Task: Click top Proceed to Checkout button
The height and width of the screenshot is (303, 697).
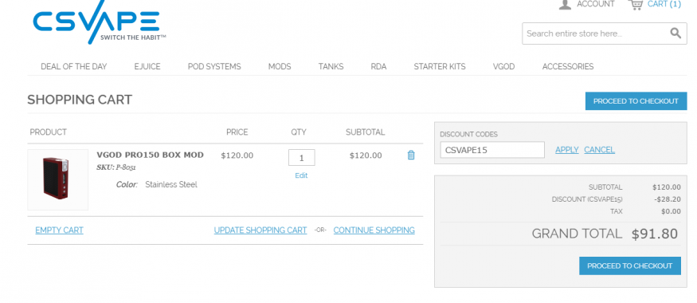Action: coord(636,101)
